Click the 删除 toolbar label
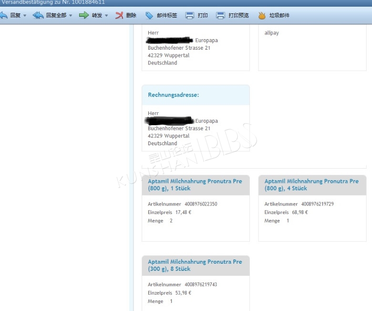Screen dimensions: 372x311 131,15
